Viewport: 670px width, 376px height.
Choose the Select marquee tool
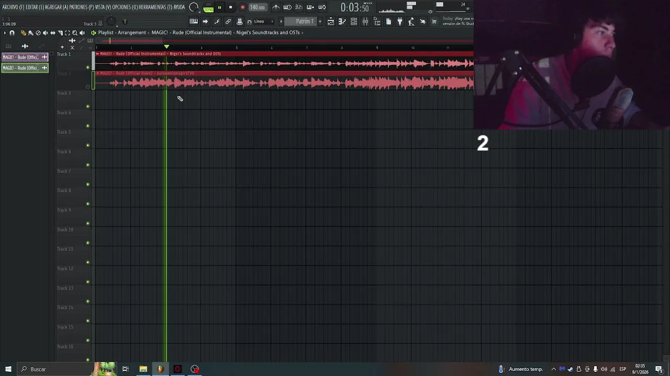pos(68,32)
